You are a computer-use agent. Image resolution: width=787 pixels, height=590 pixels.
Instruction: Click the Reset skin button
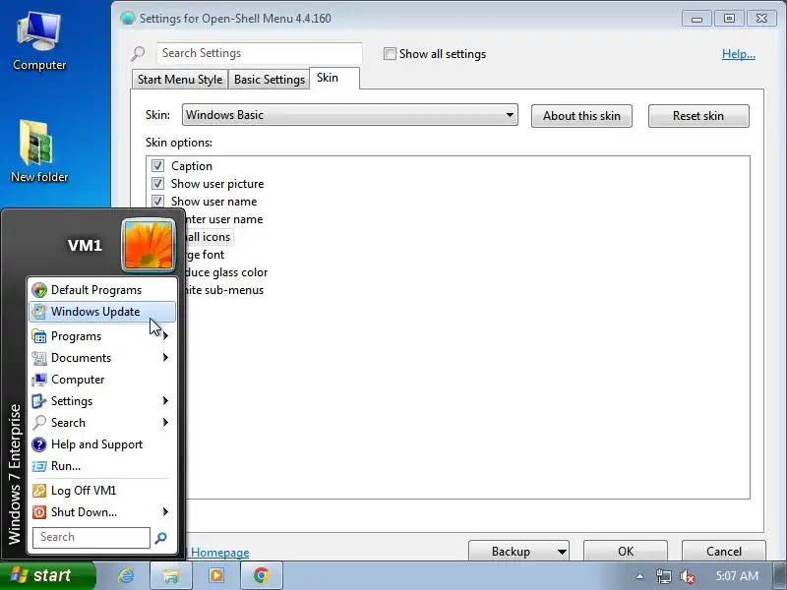(x=698, y=116)
